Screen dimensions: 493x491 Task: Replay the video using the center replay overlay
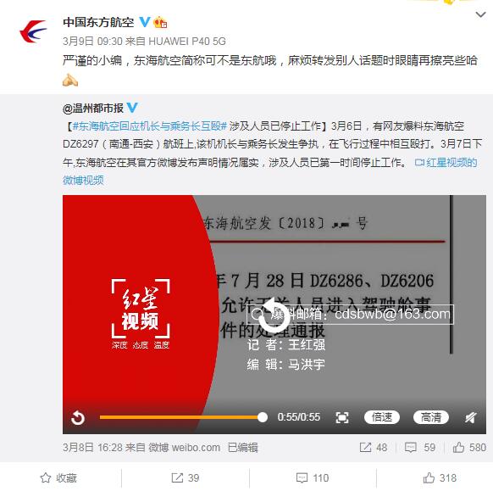274,314
